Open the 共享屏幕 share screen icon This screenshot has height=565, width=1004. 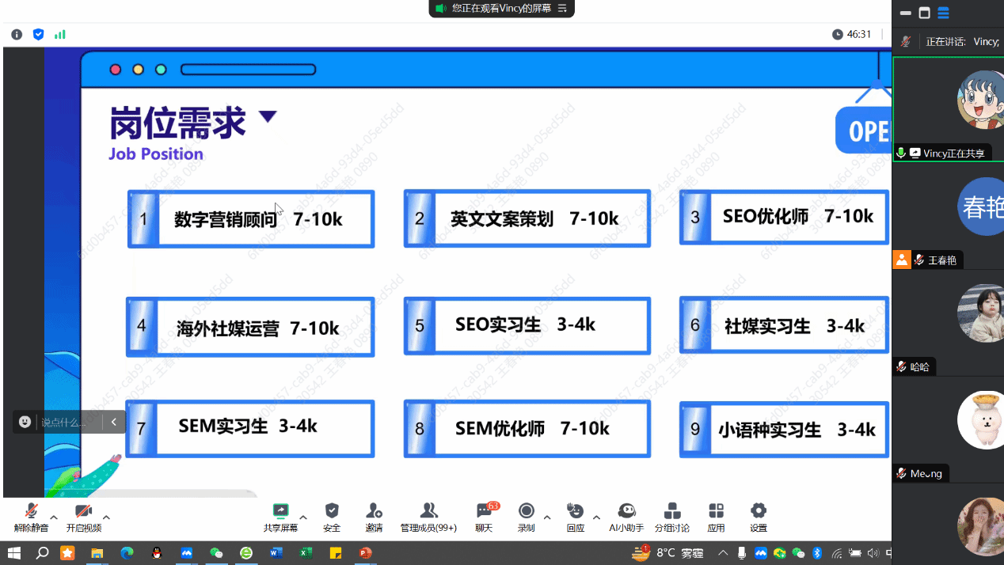[x=280, y=516]
